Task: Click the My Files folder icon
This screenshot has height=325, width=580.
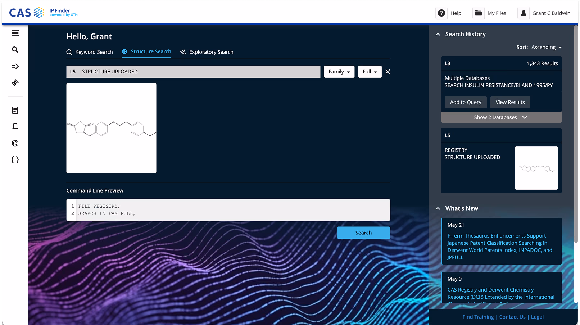Action: (478, 13)
